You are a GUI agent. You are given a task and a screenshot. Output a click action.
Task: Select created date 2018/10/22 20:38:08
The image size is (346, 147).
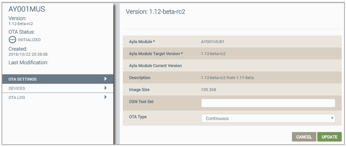coord(28,54)
